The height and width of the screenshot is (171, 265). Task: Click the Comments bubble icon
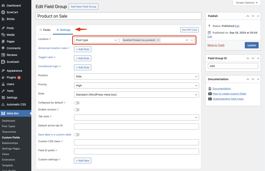point(3,48)
